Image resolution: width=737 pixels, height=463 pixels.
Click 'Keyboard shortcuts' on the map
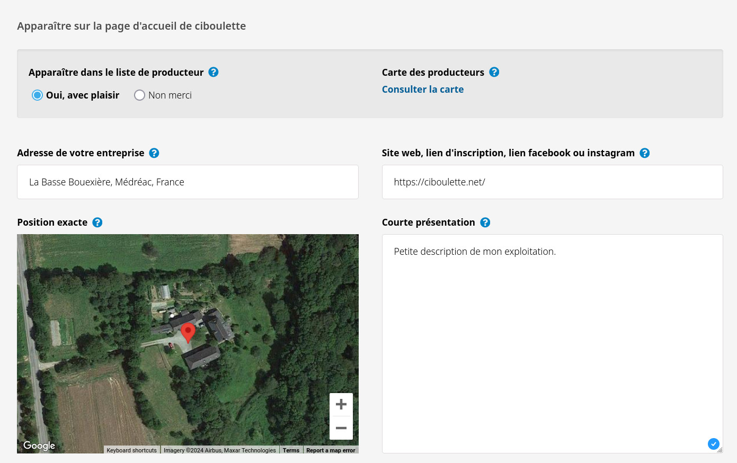click(131, 450)
